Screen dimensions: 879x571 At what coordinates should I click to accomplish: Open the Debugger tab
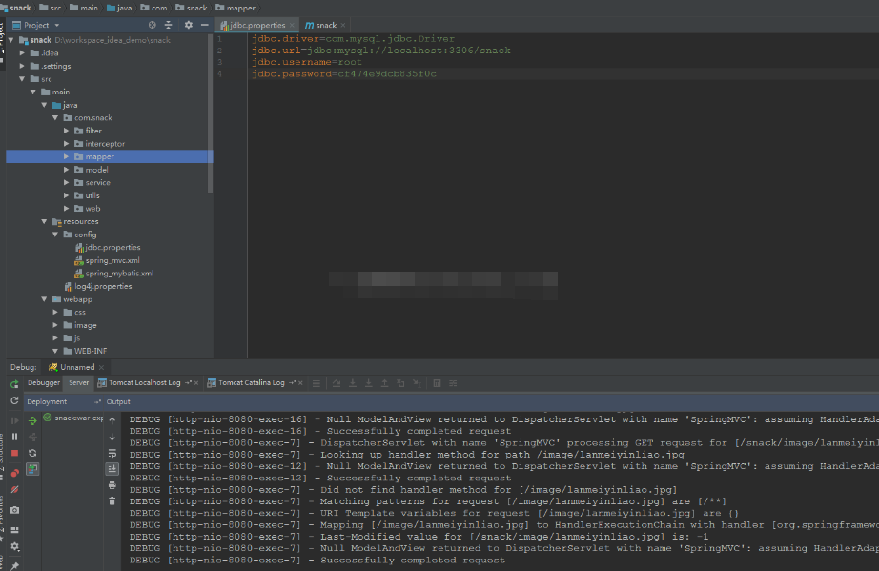click(44, 382)
